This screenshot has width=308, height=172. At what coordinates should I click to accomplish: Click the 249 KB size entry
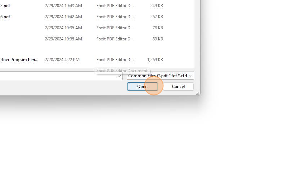click(157, 6)
